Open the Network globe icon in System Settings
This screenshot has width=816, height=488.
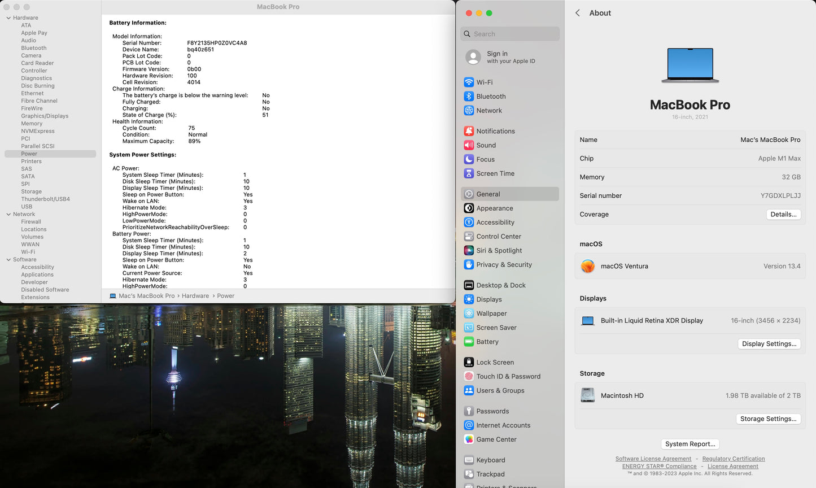click(469, 110)
